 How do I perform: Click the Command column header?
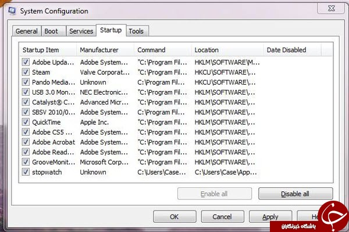(x=162, y=50)
